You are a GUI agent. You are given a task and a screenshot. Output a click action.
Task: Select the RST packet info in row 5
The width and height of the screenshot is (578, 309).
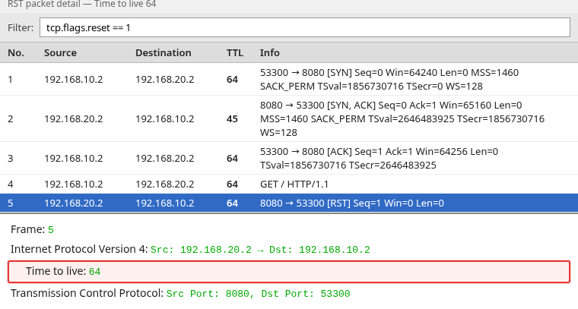click(x=352, y=203)
